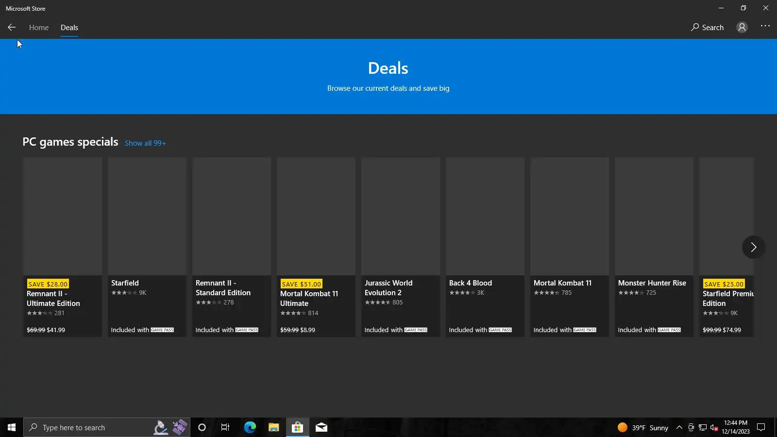Open the Meet Now tray icon
777x437 pixels.
(x=691, y=427)
